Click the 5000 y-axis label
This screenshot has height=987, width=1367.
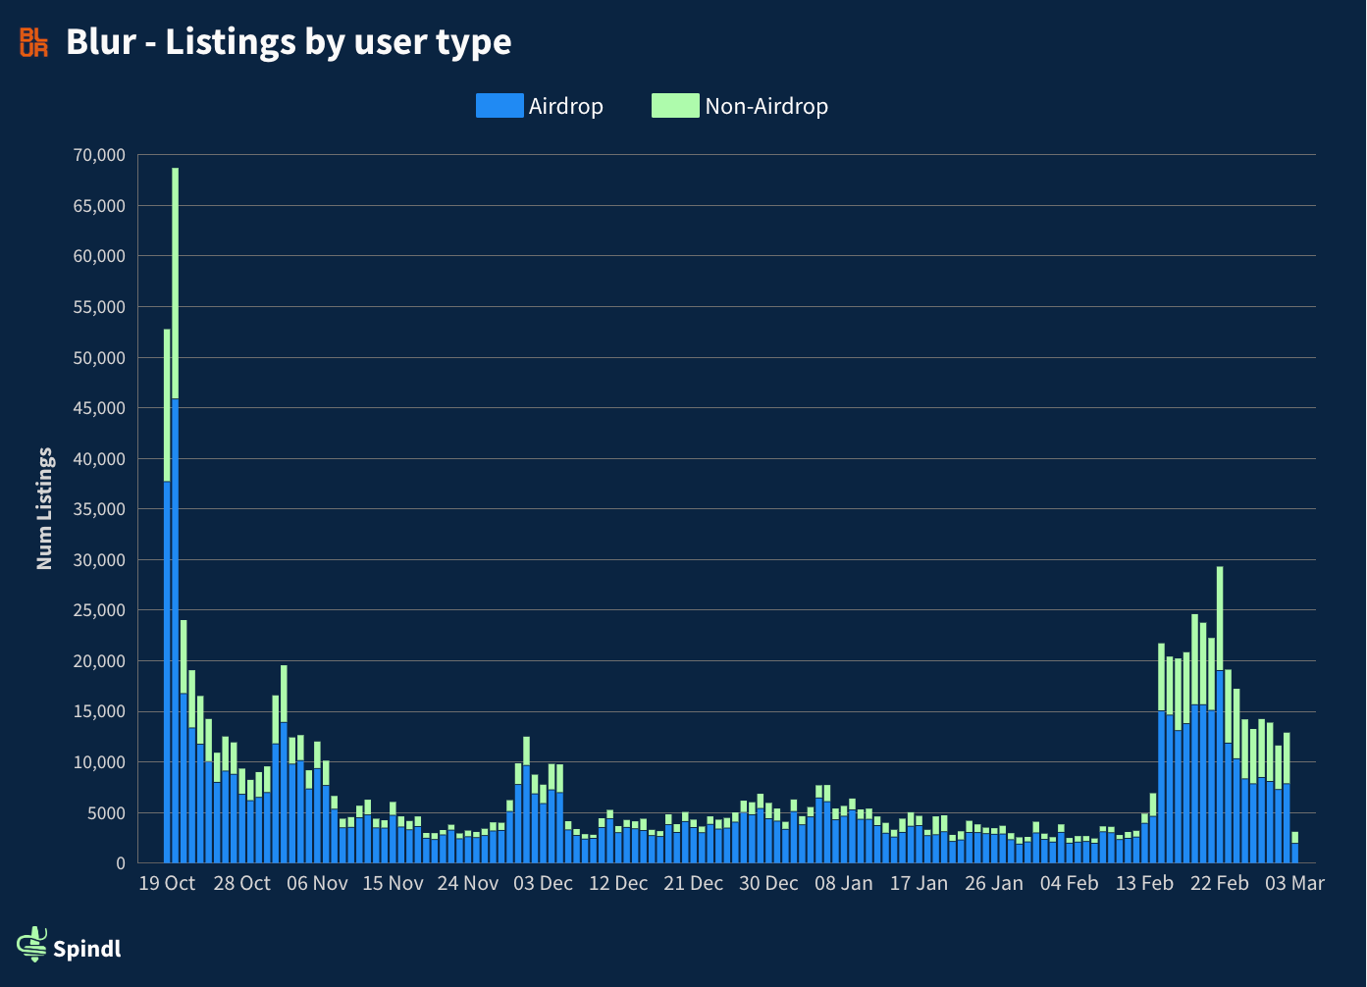104,813
